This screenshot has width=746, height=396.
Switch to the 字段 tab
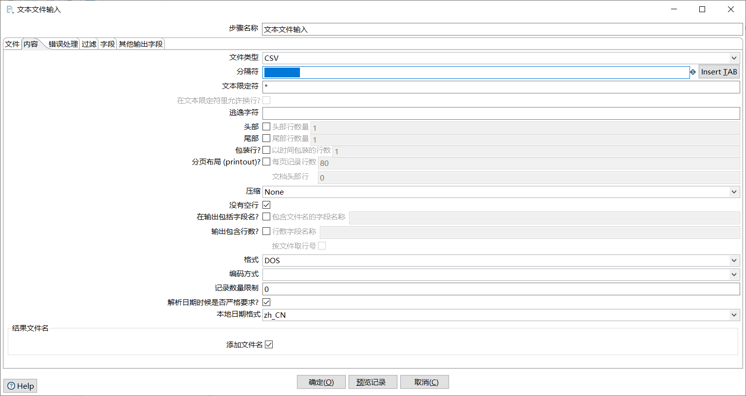(x=108, y=44)
